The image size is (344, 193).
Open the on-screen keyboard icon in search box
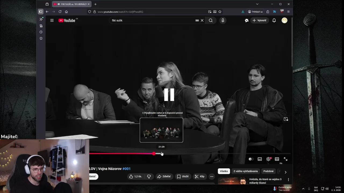pos(197,20)
